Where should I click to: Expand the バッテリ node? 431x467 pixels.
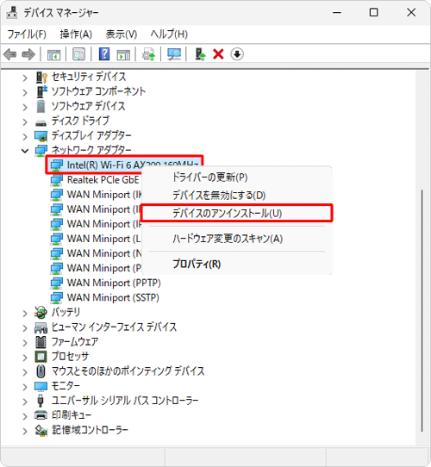25,313
